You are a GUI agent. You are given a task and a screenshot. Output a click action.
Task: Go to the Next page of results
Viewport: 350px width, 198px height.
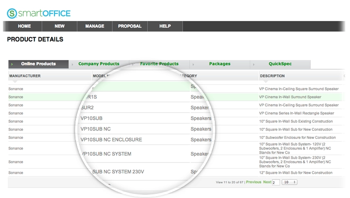point(267,182)
